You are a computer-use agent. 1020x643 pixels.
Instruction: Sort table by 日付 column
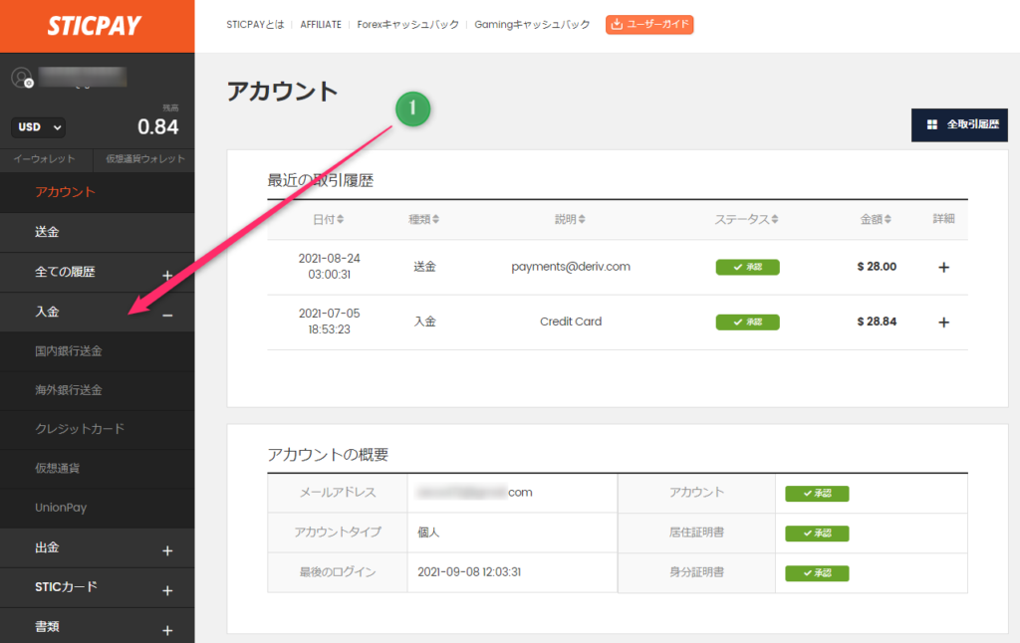329,219
